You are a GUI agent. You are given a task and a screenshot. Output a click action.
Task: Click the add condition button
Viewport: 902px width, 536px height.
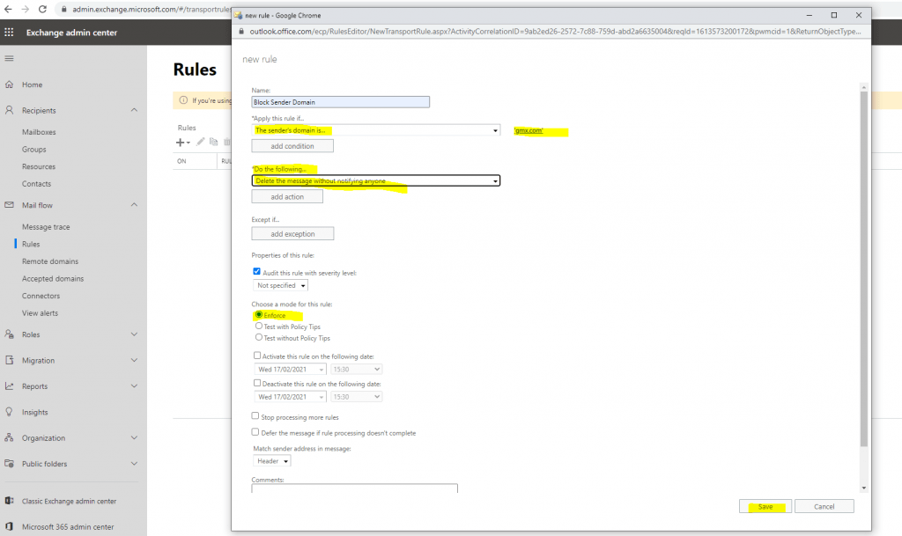292,146
